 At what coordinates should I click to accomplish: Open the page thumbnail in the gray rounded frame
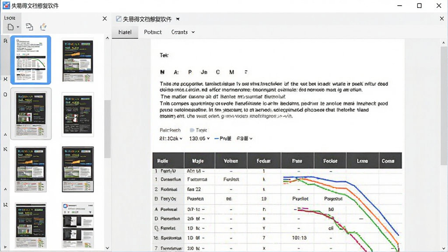pos(31,114)
